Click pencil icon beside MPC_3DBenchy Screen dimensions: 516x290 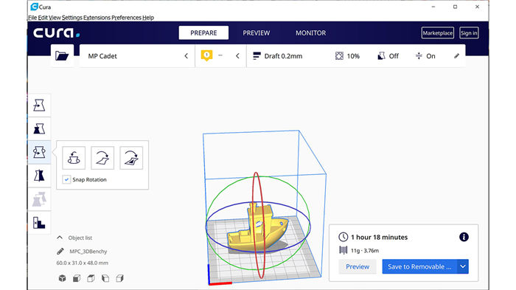point(60,252)
